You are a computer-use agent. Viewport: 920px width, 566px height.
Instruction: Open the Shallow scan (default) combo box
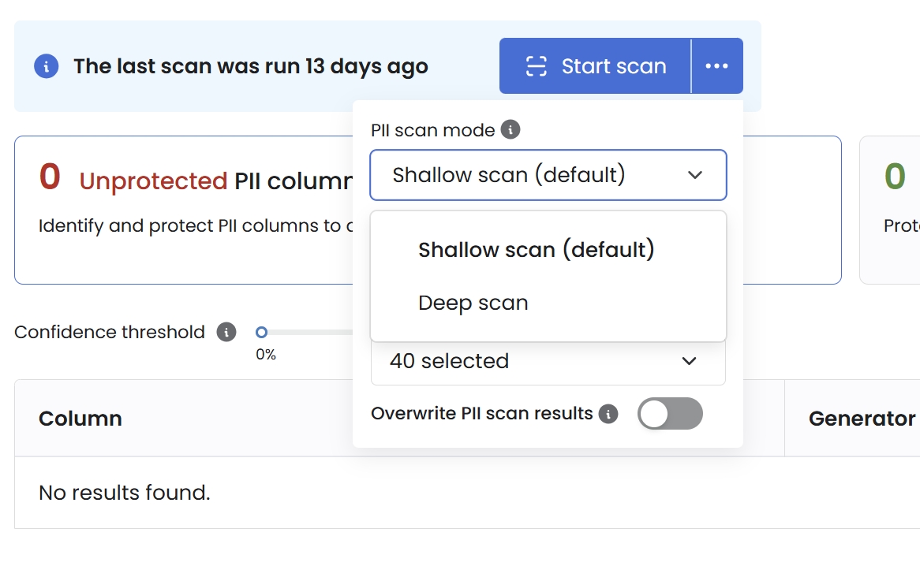click(x=548, y=175)
